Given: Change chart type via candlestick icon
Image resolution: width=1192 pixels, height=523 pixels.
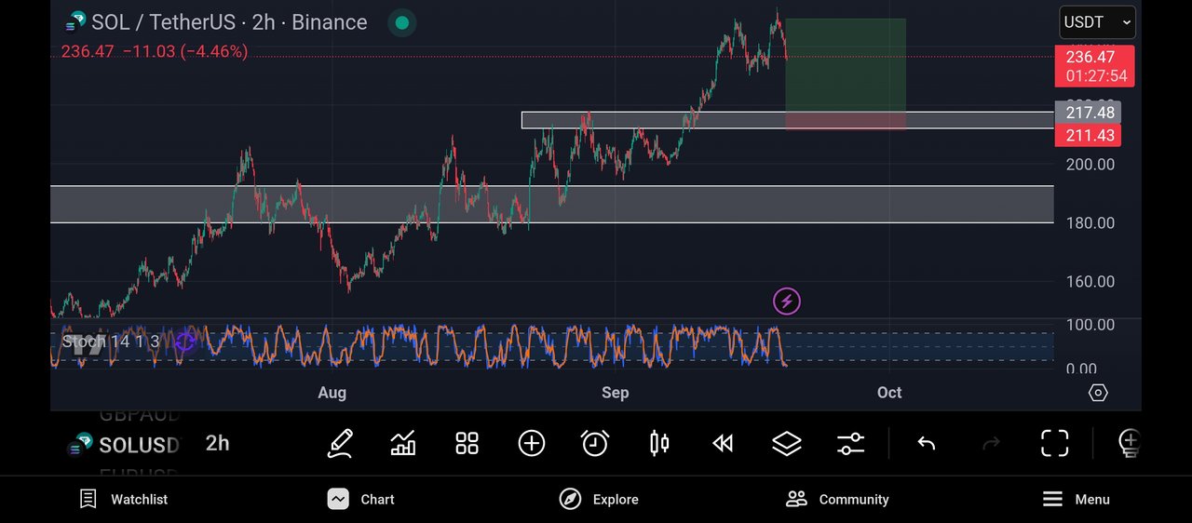Looking at the screenshot, I should (659, 443).
